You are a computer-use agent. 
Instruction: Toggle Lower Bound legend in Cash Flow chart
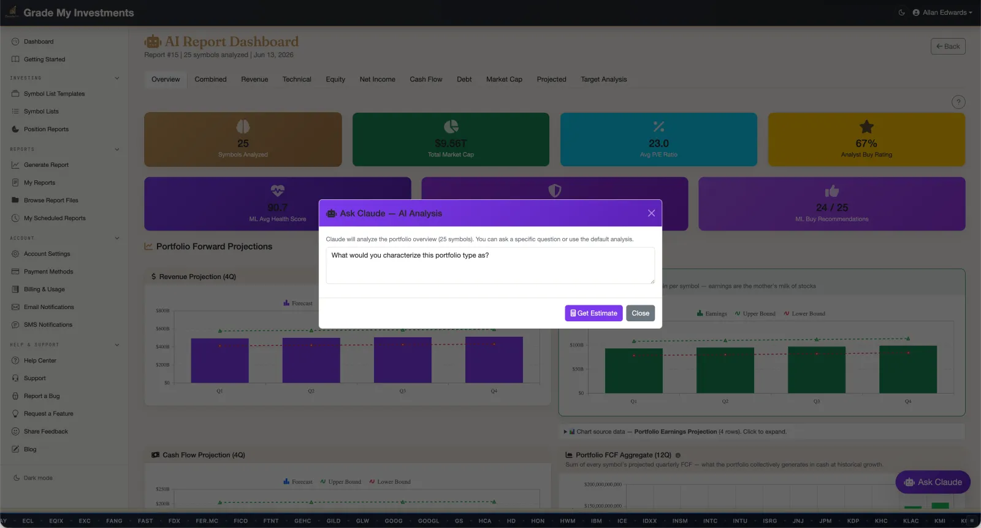(x=390, y=482)
